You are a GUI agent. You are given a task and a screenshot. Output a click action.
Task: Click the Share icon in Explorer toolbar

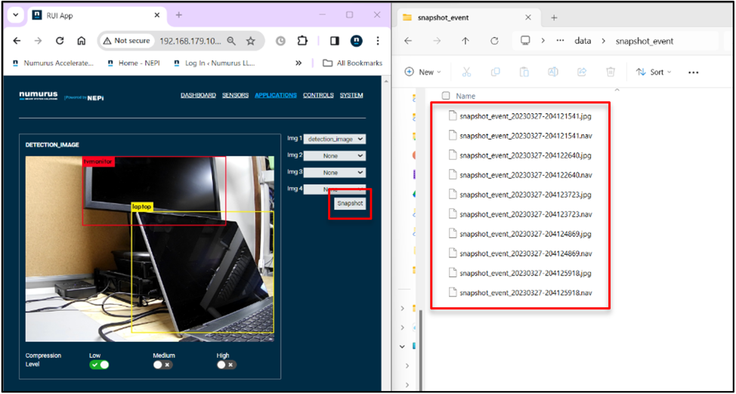pos(582,72)
